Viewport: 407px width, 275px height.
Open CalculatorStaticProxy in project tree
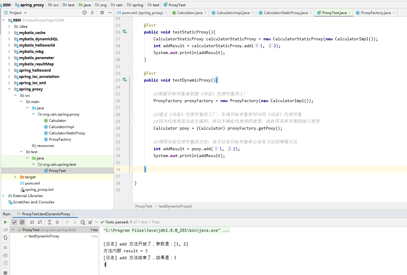64,133
